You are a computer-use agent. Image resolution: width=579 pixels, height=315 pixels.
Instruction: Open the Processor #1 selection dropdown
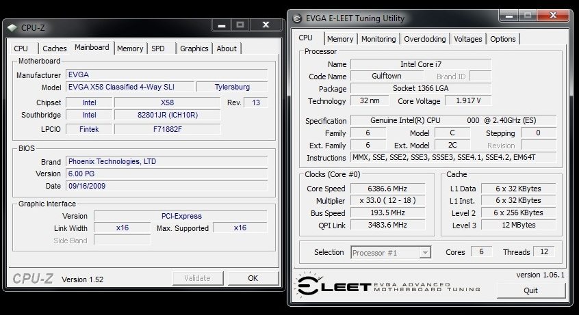click(391, 253)
